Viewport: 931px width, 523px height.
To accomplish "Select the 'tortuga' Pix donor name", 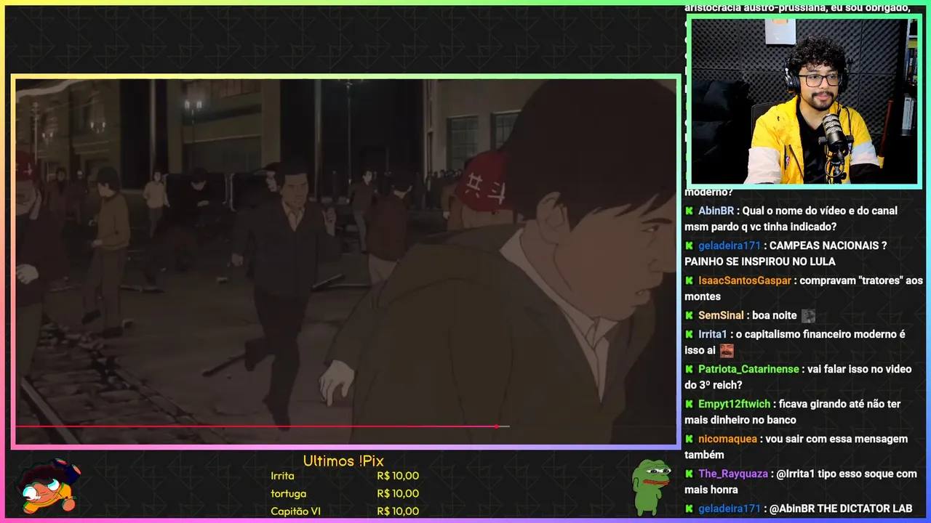I will click(x=288, y=494).
